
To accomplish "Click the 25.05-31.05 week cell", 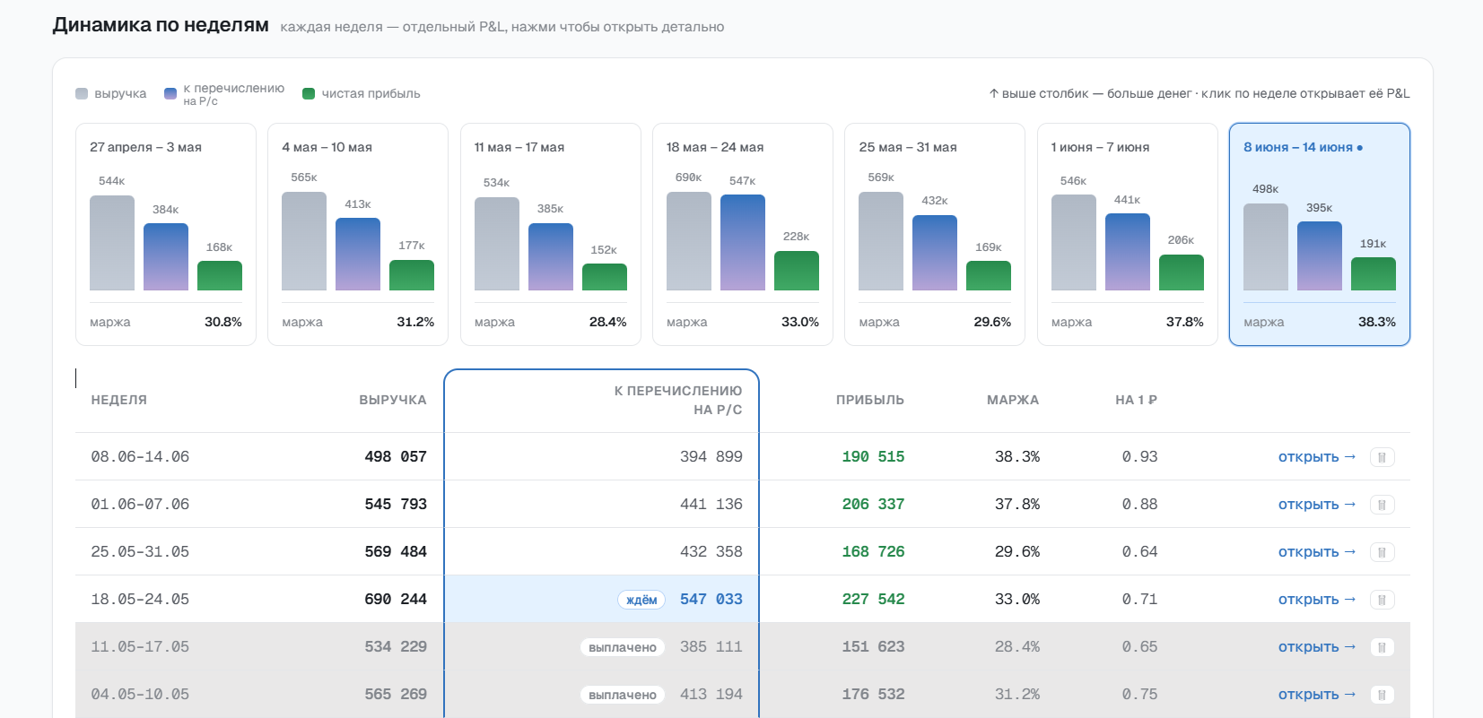I will [140, 552].
